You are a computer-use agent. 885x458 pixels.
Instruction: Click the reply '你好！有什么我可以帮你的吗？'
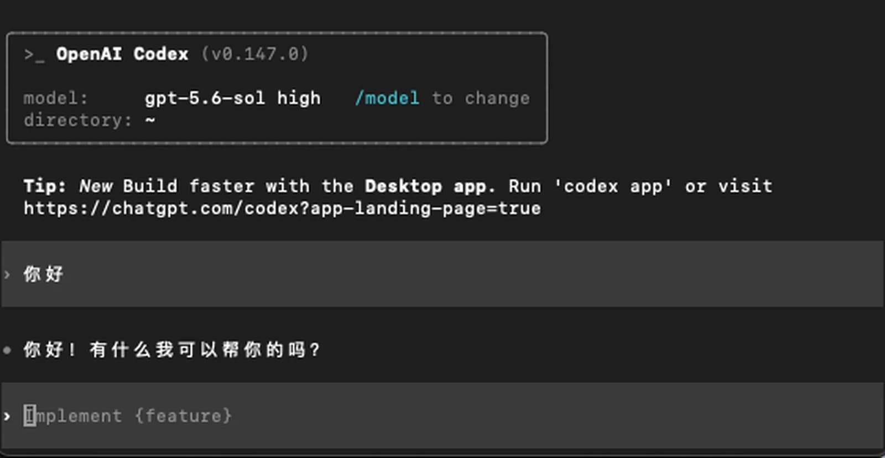point(171,350)
